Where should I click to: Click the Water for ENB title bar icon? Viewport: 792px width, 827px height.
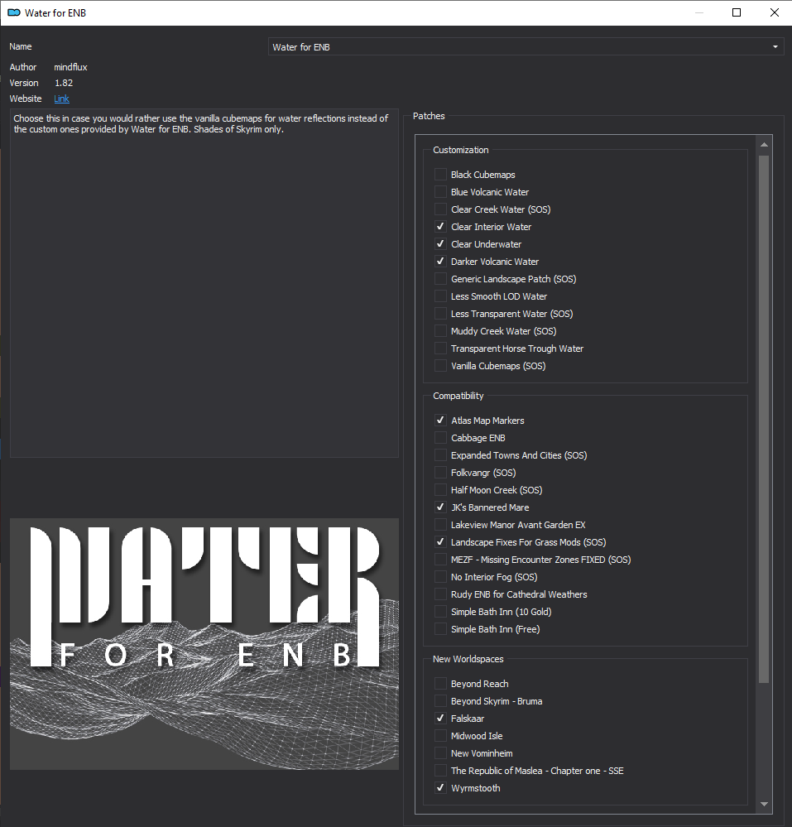(14, 12)
